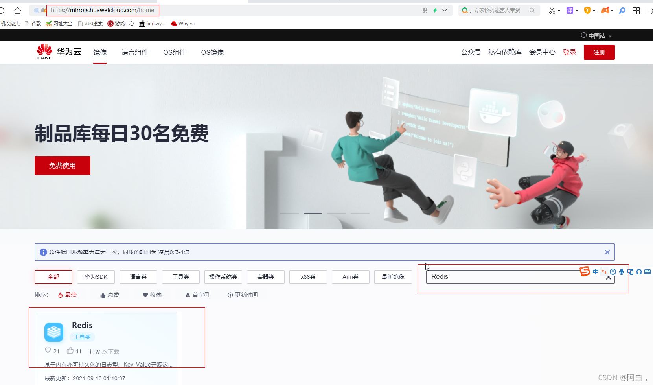The width and height of the screenshot is (653, 385).
Task: Click the red 注册 register button
Action: click(599, 52)
